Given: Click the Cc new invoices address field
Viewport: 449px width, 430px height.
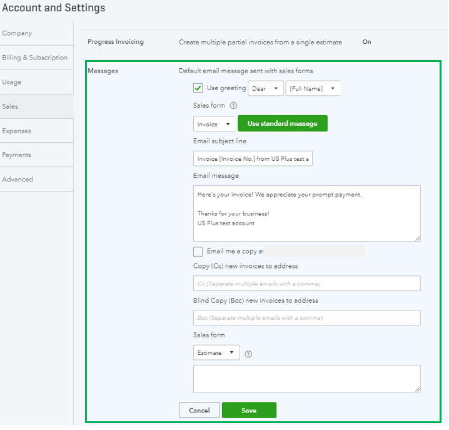Looking at the screenshot, I should [x=306, y=284].
